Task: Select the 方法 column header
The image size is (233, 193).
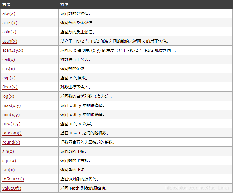Action: point(6,5)
